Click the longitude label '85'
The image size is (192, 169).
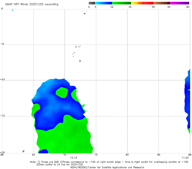point(159,155)
